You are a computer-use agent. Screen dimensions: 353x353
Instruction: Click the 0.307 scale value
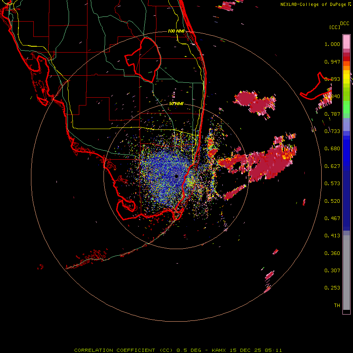(332, 271)
